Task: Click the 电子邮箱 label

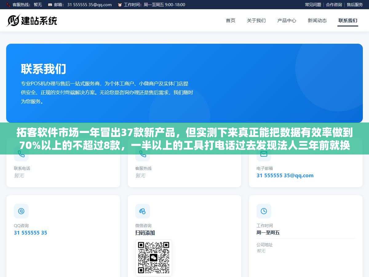Action: coord(265,168)
